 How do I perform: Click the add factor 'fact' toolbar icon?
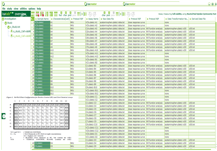coord(60,14)
